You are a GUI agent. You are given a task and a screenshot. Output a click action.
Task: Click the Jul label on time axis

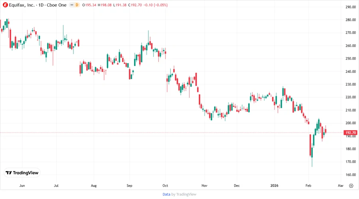pyautogui.click(x=56, y=186)
